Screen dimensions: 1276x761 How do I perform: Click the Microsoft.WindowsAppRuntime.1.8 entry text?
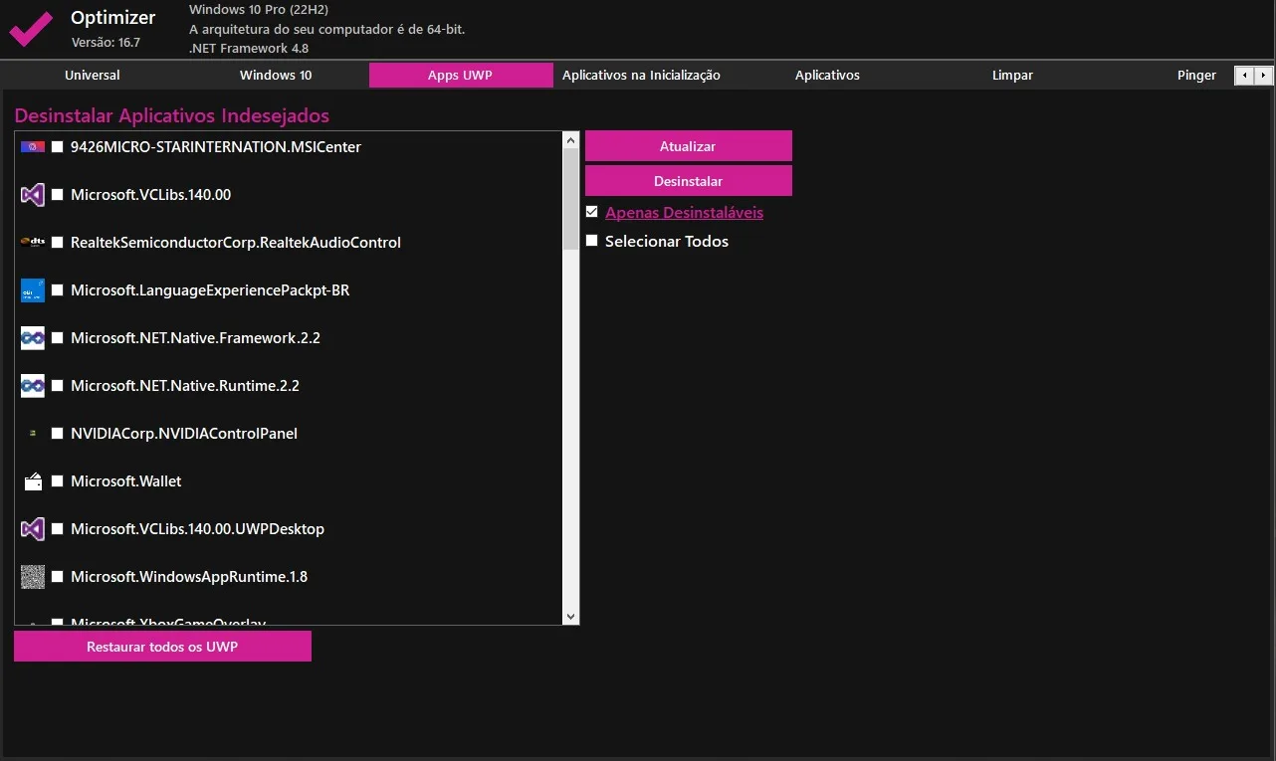tap(189, 577)
